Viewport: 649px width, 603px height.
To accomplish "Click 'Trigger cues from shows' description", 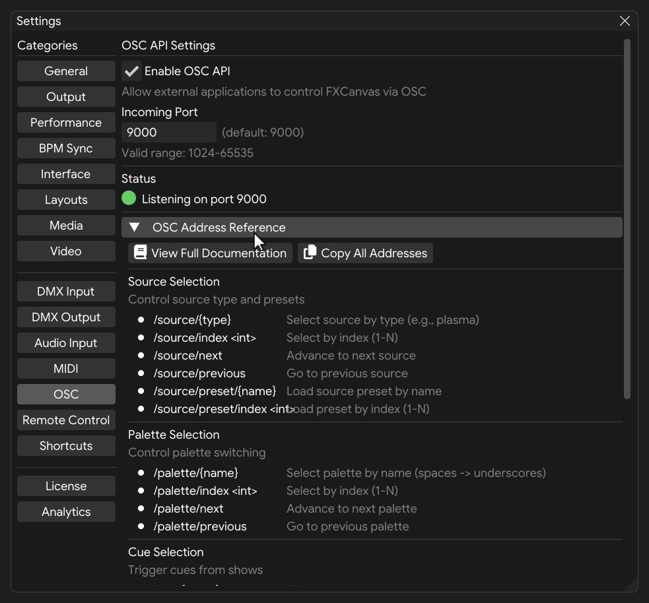I will [x=195, y=570].
